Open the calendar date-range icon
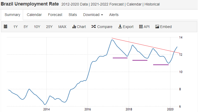The image size is (198, 112). 6,27
